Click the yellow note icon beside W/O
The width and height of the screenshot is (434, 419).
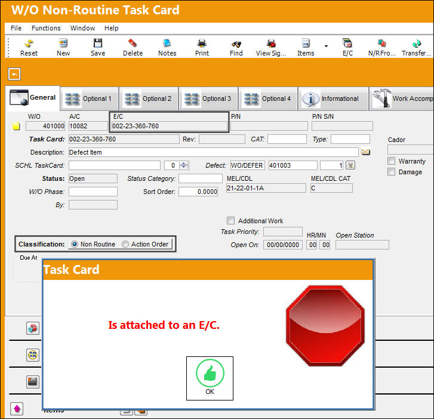coord(16,126)
